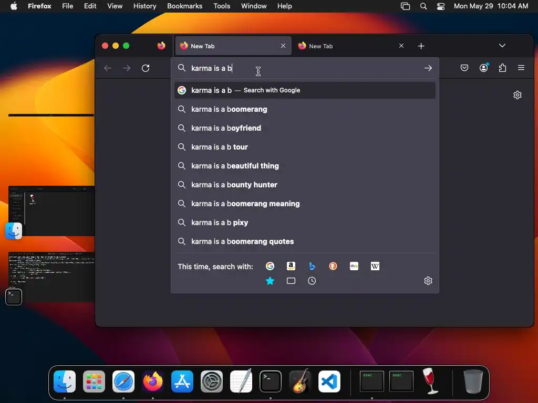The width and height of the screenshot is (538, 403).
Task: Search in History clock icon
Action: point(312,281)
